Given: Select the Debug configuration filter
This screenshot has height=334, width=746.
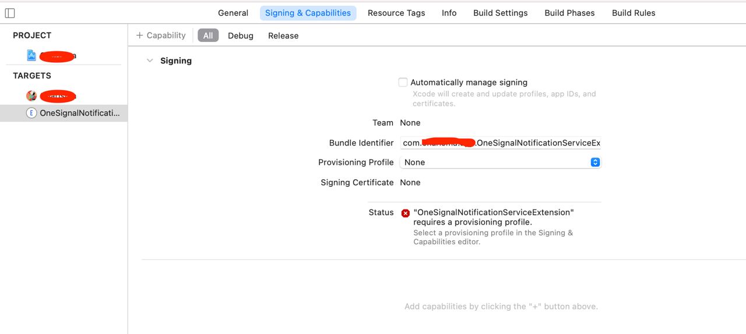Looking at the screenshot, I should click(241, 35).
